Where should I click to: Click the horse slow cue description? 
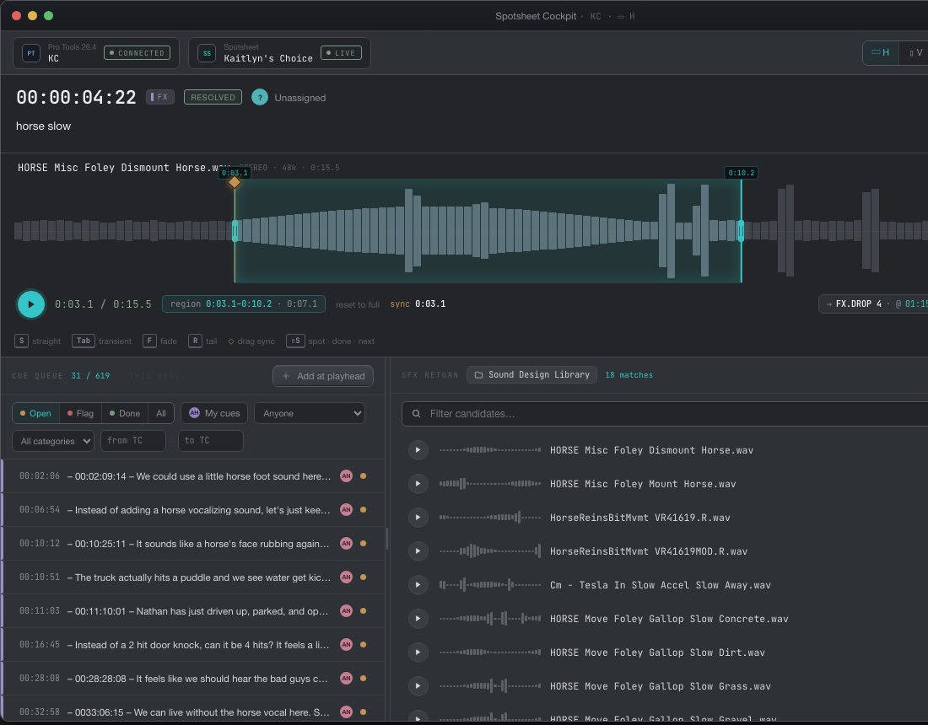43,126
